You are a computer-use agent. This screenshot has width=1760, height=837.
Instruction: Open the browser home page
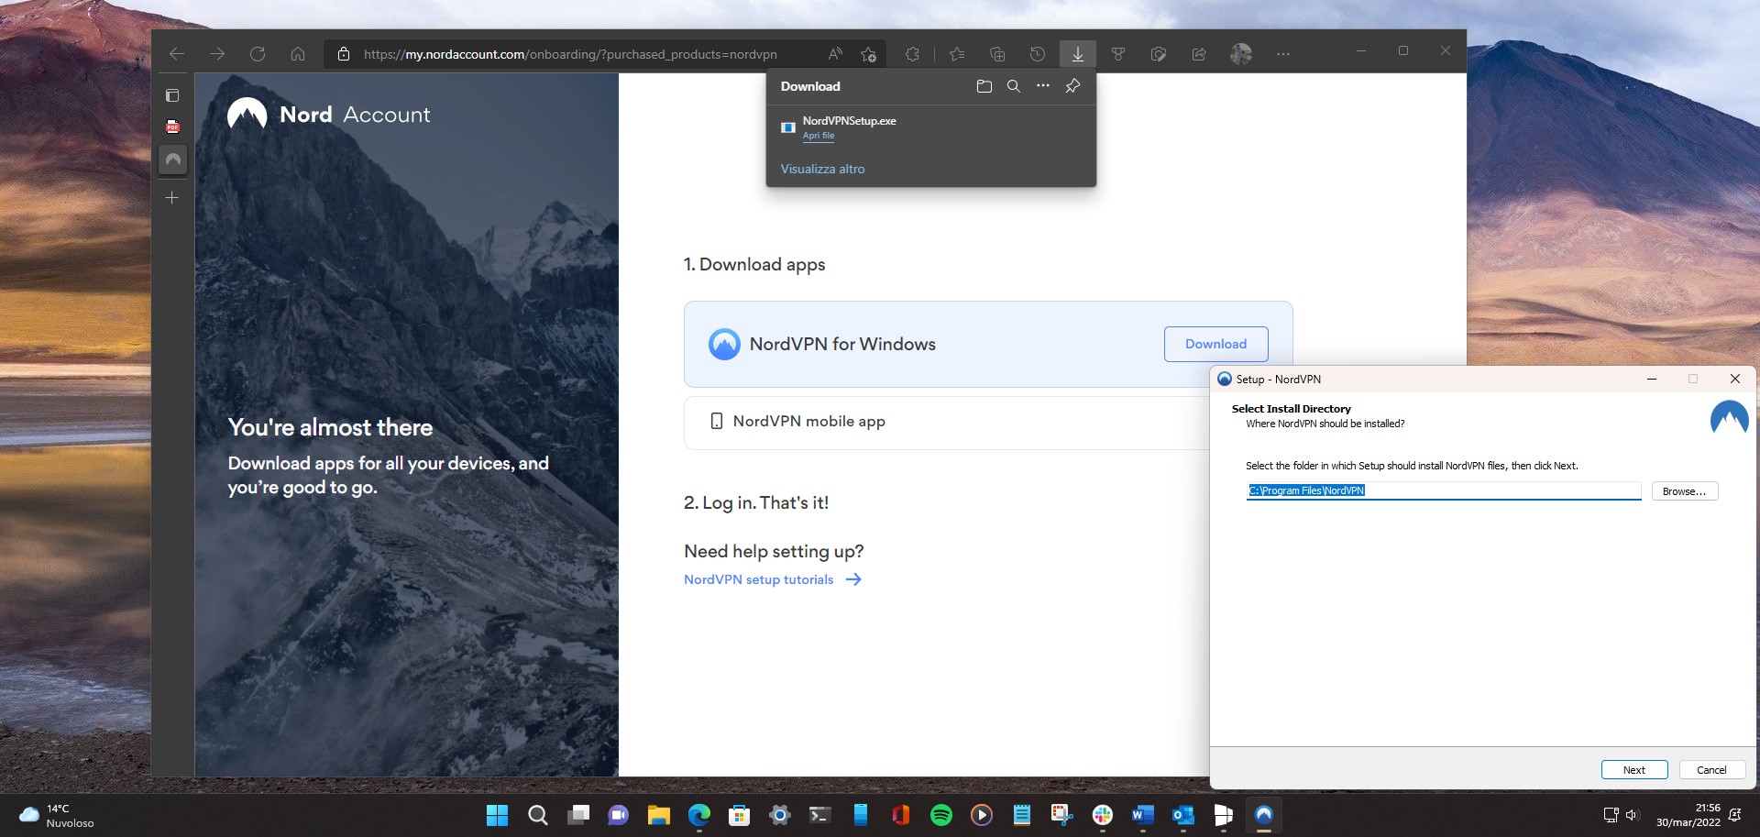click(298, 54)
